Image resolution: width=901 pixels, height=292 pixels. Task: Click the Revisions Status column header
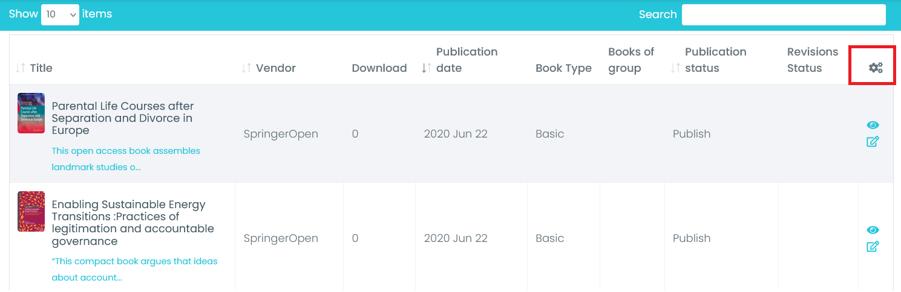(812, 60)
